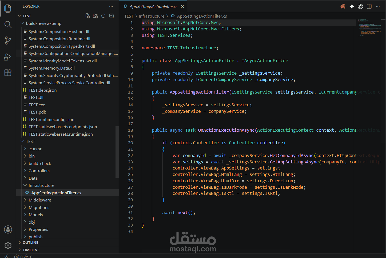Expand the bin folder
Screen dimensions: 386x258
(x=25, y=156)
